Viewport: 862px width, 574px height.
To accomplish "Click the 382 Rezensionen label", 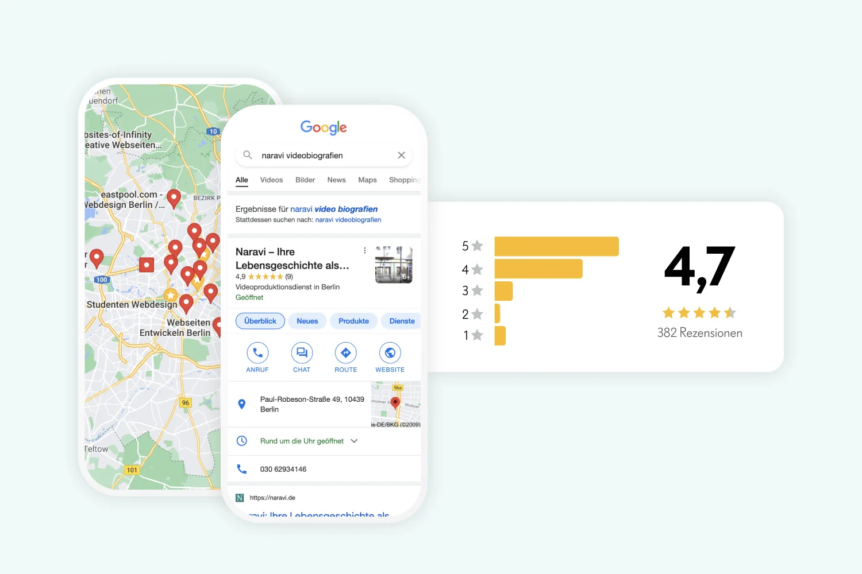I will [x=699, y=332].
